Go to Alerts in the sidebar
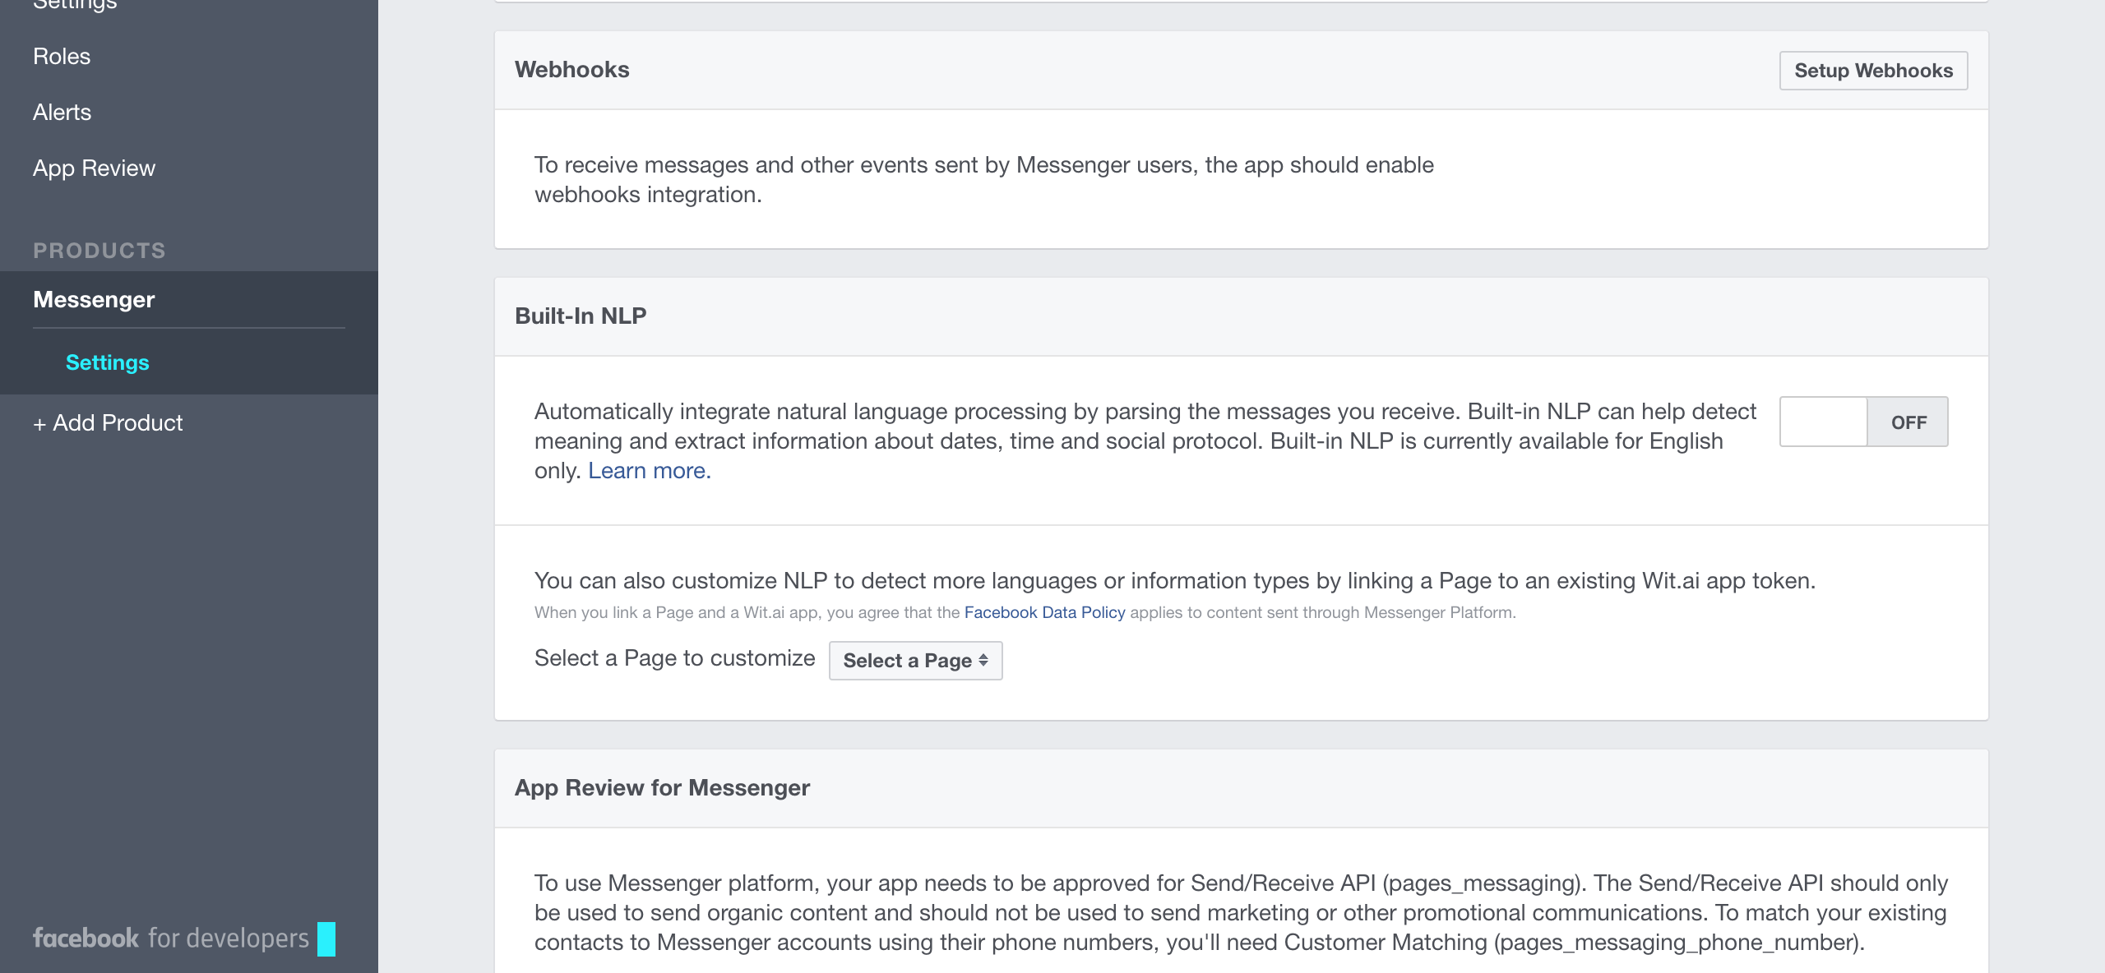 (62, 112)
